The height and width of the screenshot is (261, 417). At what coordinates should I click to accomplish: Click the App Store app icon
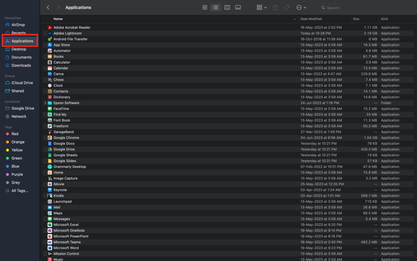50,45
